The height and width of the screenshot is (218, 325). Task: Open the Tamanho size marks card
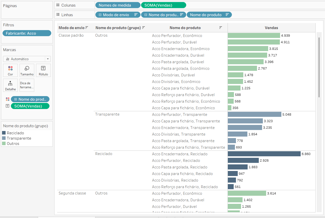[x=27, y=70]
